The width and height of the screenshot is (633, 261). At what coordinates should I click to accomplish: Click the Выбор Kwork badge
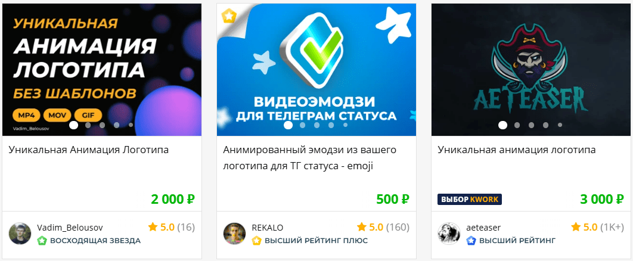coord(470,199)
